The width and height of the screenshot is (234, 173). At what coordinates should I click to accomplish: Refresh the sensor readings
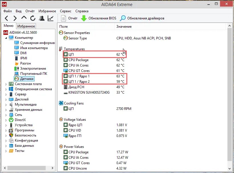pyautogui.click(x=33, y=18)
